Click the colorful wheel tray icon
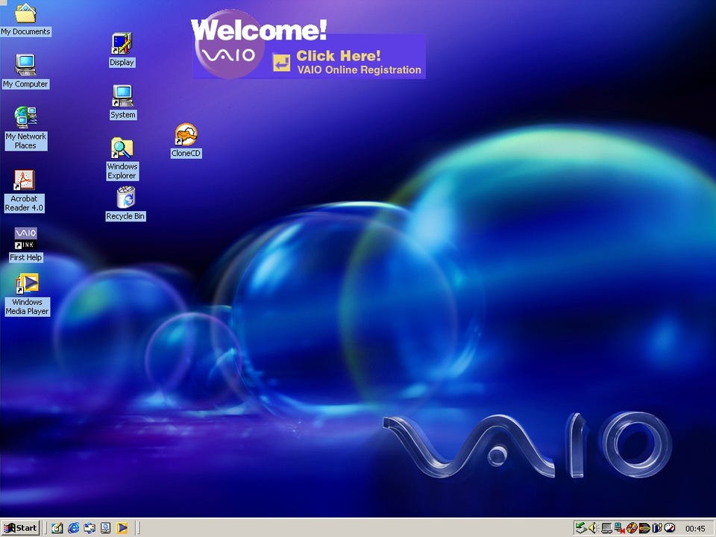 click(632, 528)
